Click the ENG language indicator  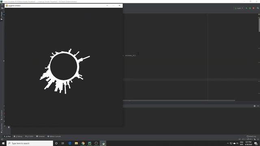click(x=242, y=143)
